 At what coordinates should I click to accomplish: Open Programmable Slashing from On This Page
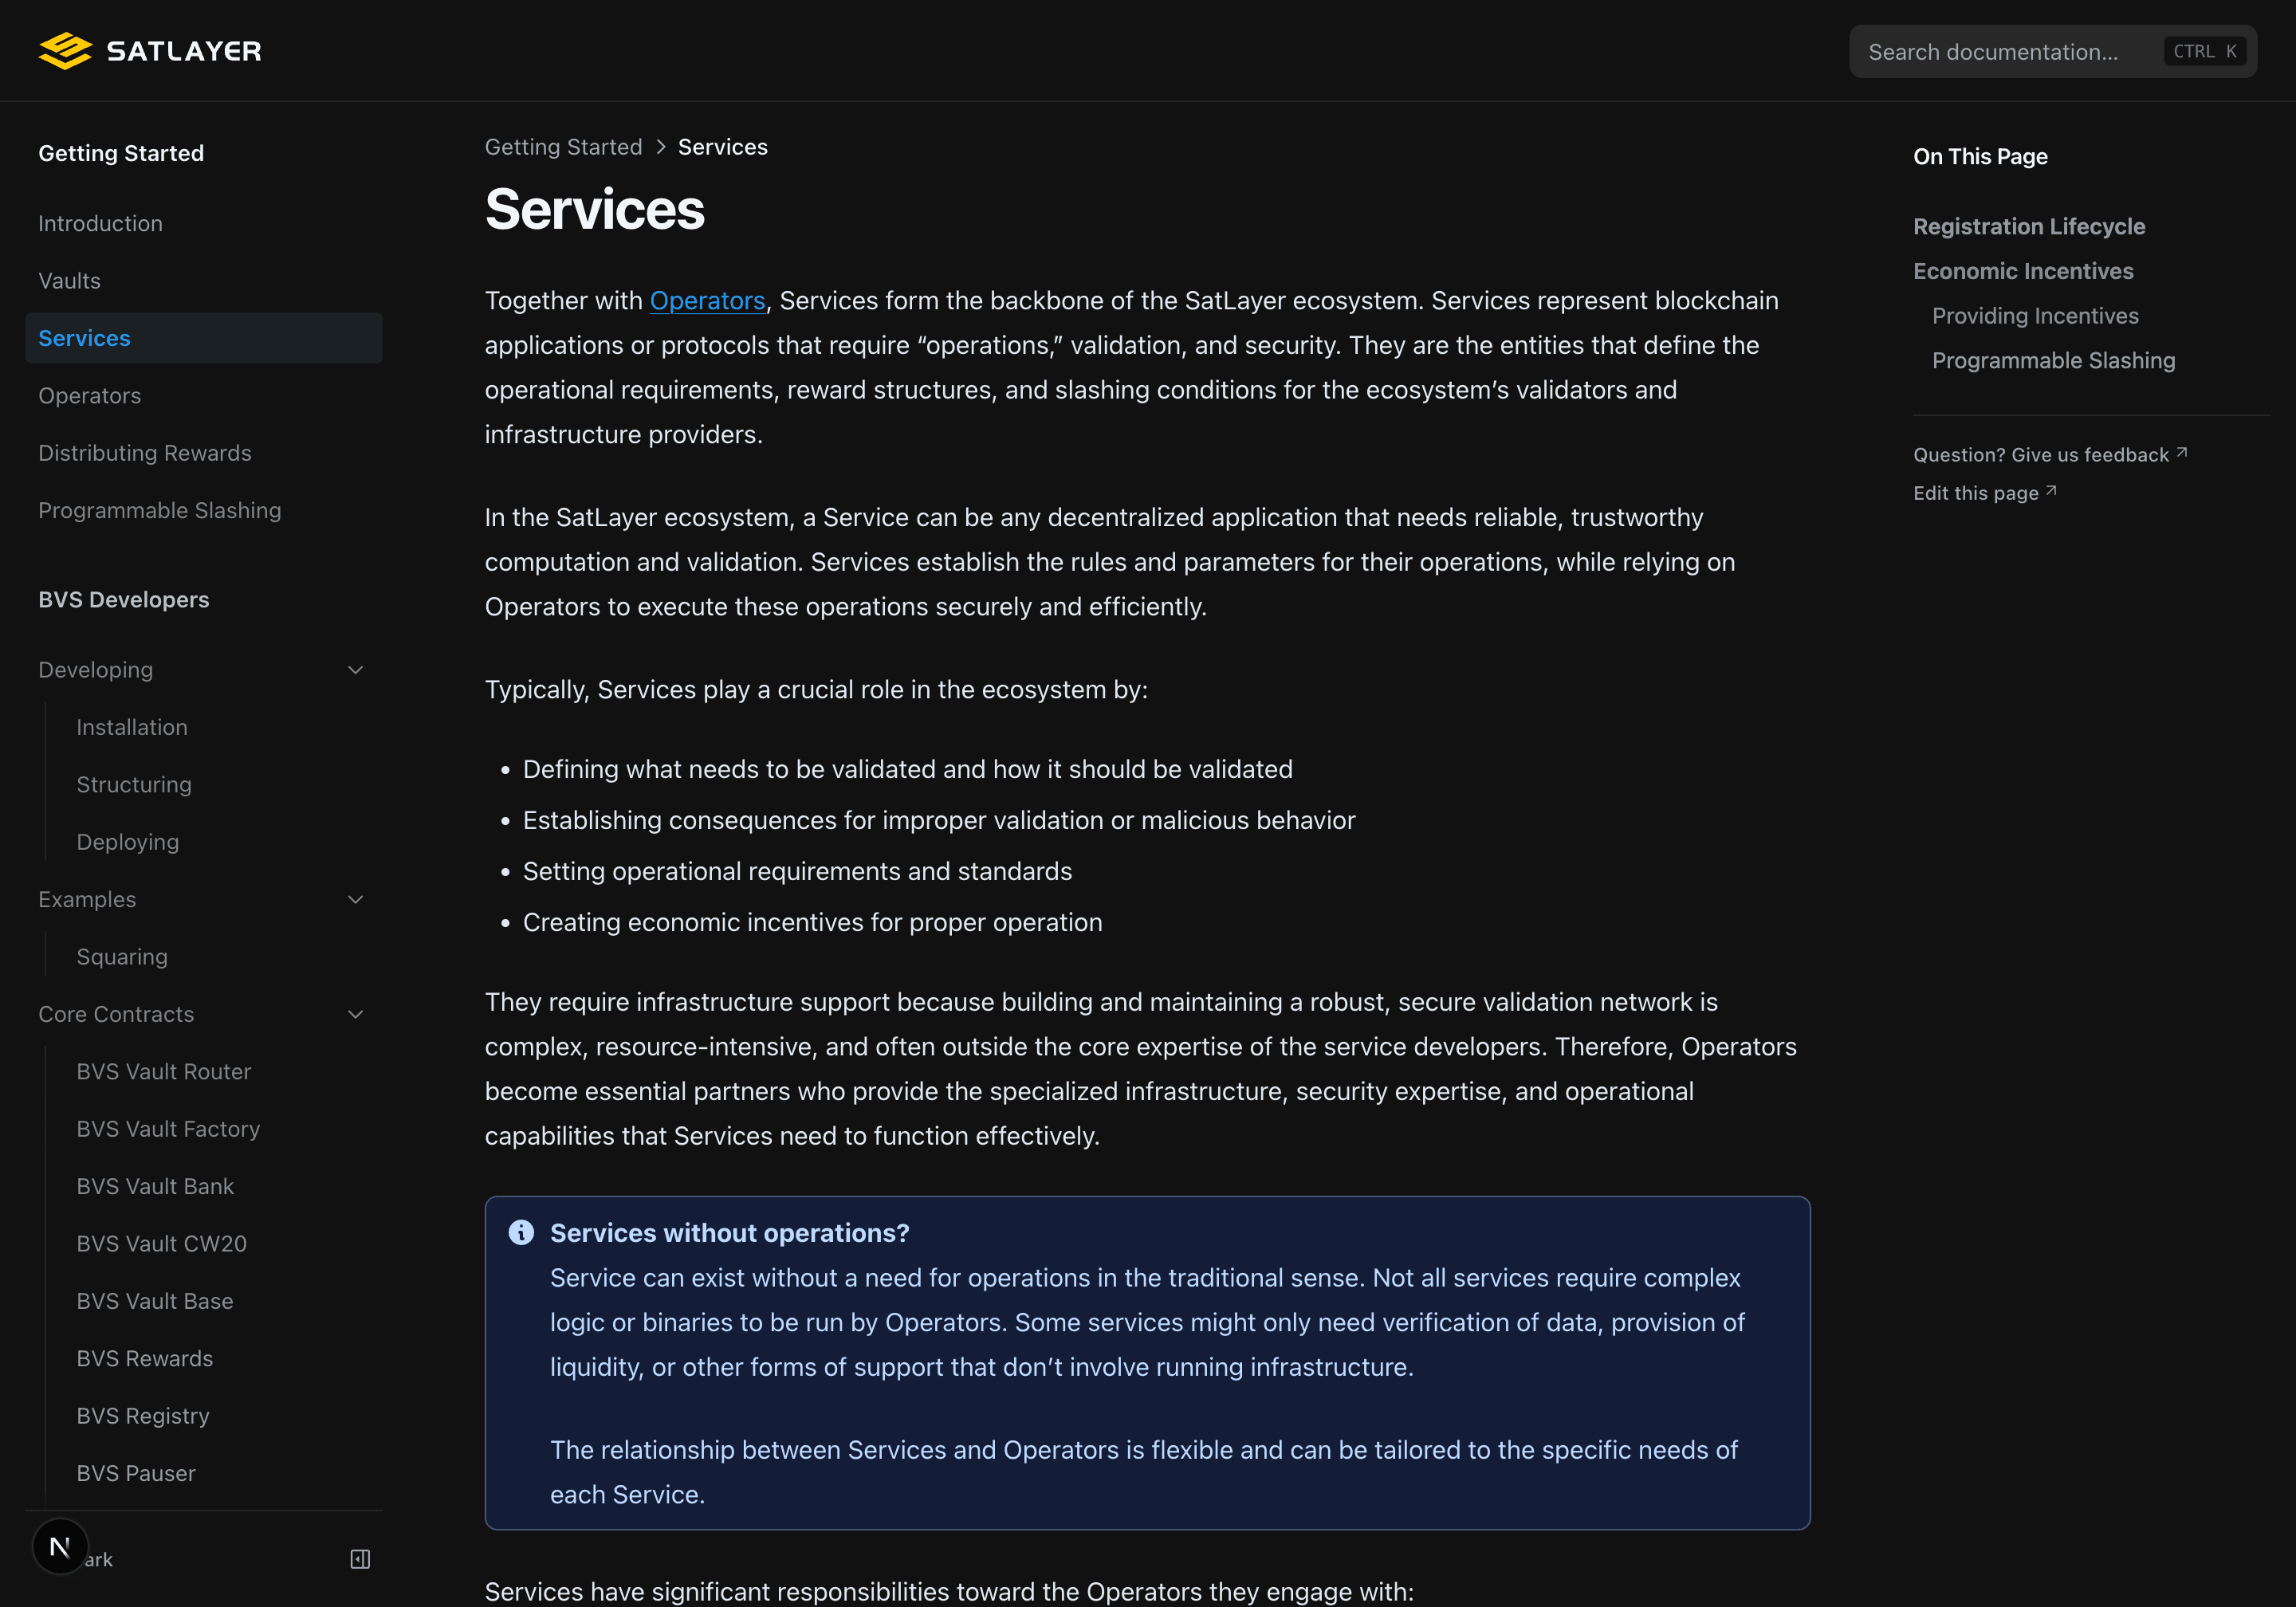(x=2053, y=360)
